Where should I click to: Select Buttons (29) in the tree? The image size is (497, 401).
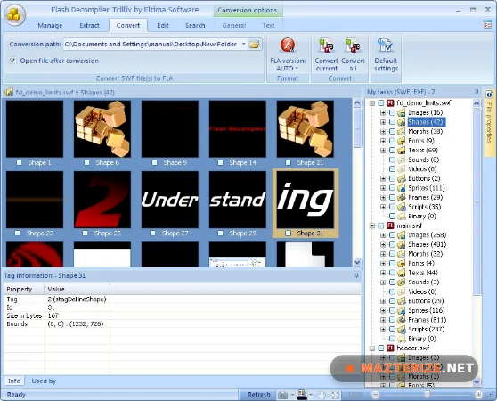426,301
